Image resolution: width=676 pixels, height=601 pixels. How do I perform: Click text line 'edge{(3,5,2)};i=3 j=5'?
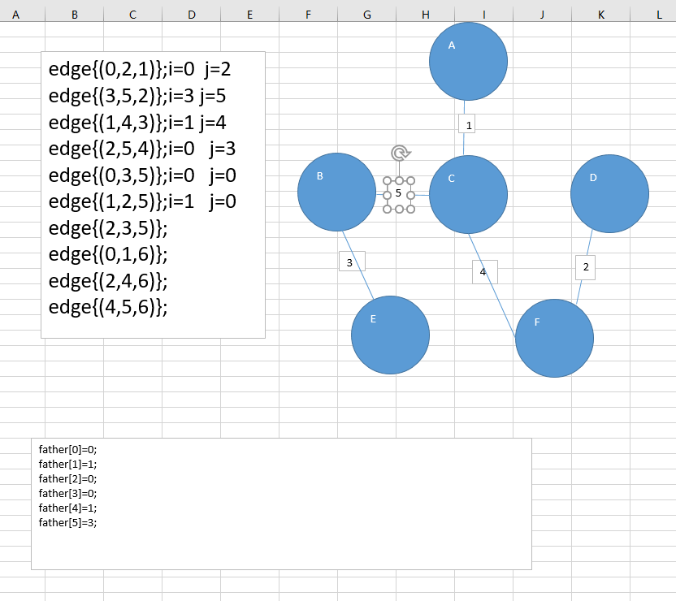pos(137,96)
